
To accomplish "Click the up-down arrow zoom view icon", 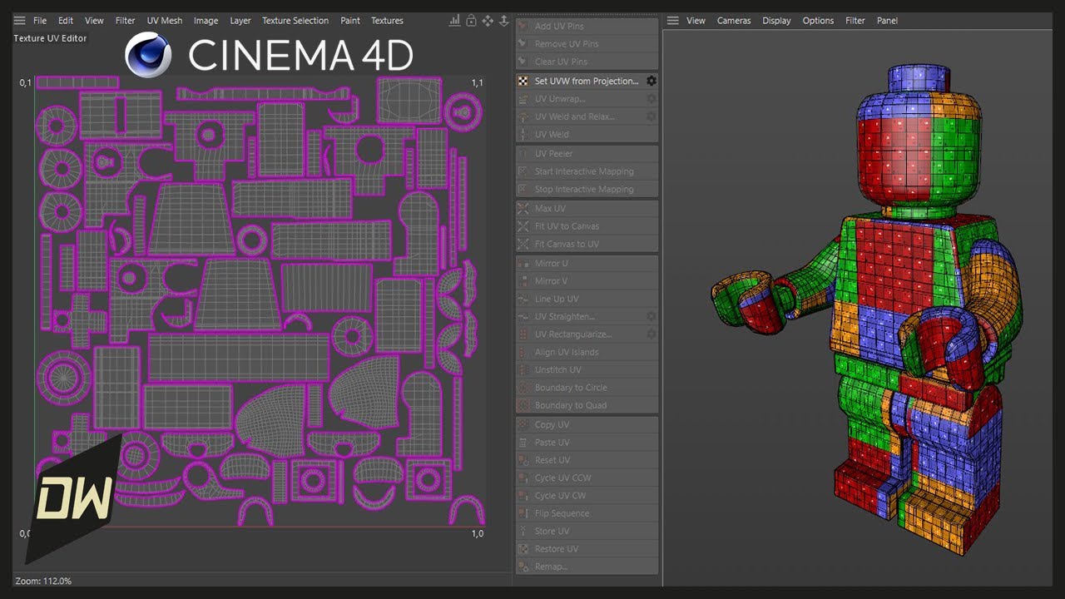I will coord(503,20).
